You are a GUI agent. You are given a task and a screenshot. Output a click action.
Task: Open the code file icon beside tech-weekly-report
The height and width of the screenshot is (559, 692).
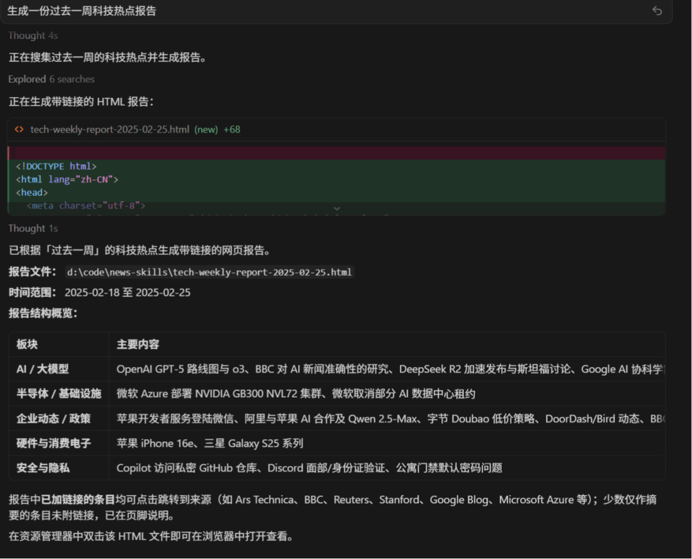(x=19, y=129)
